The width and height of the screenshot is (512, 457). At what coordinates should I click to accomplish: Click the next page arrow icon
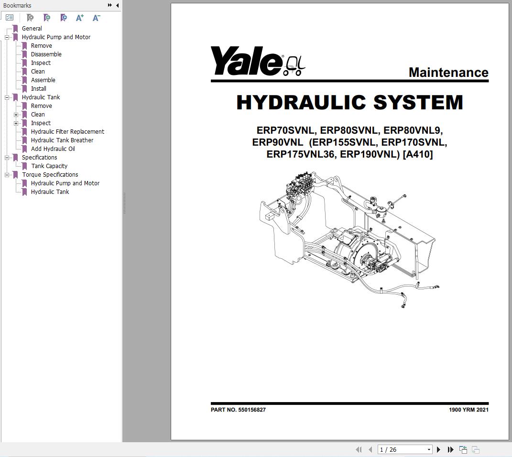coord(438,449)
